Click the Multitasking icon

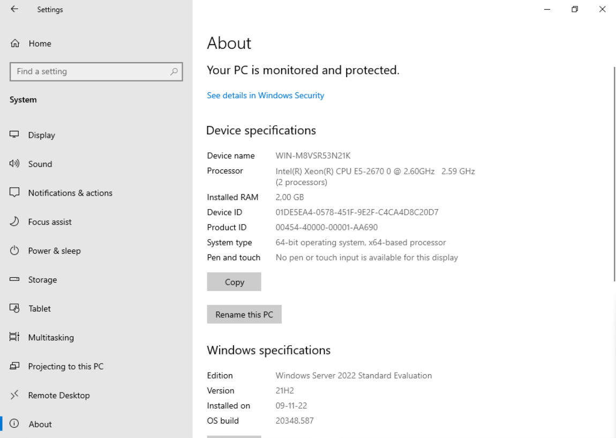[x=14, y=337]
